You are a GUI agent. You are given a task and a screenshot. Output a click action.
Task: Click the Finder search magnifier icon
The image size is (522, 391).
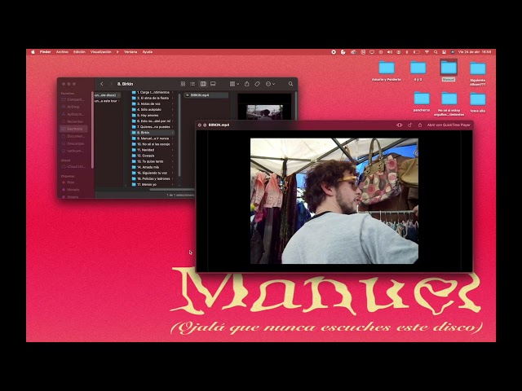[x=290, y=84]
